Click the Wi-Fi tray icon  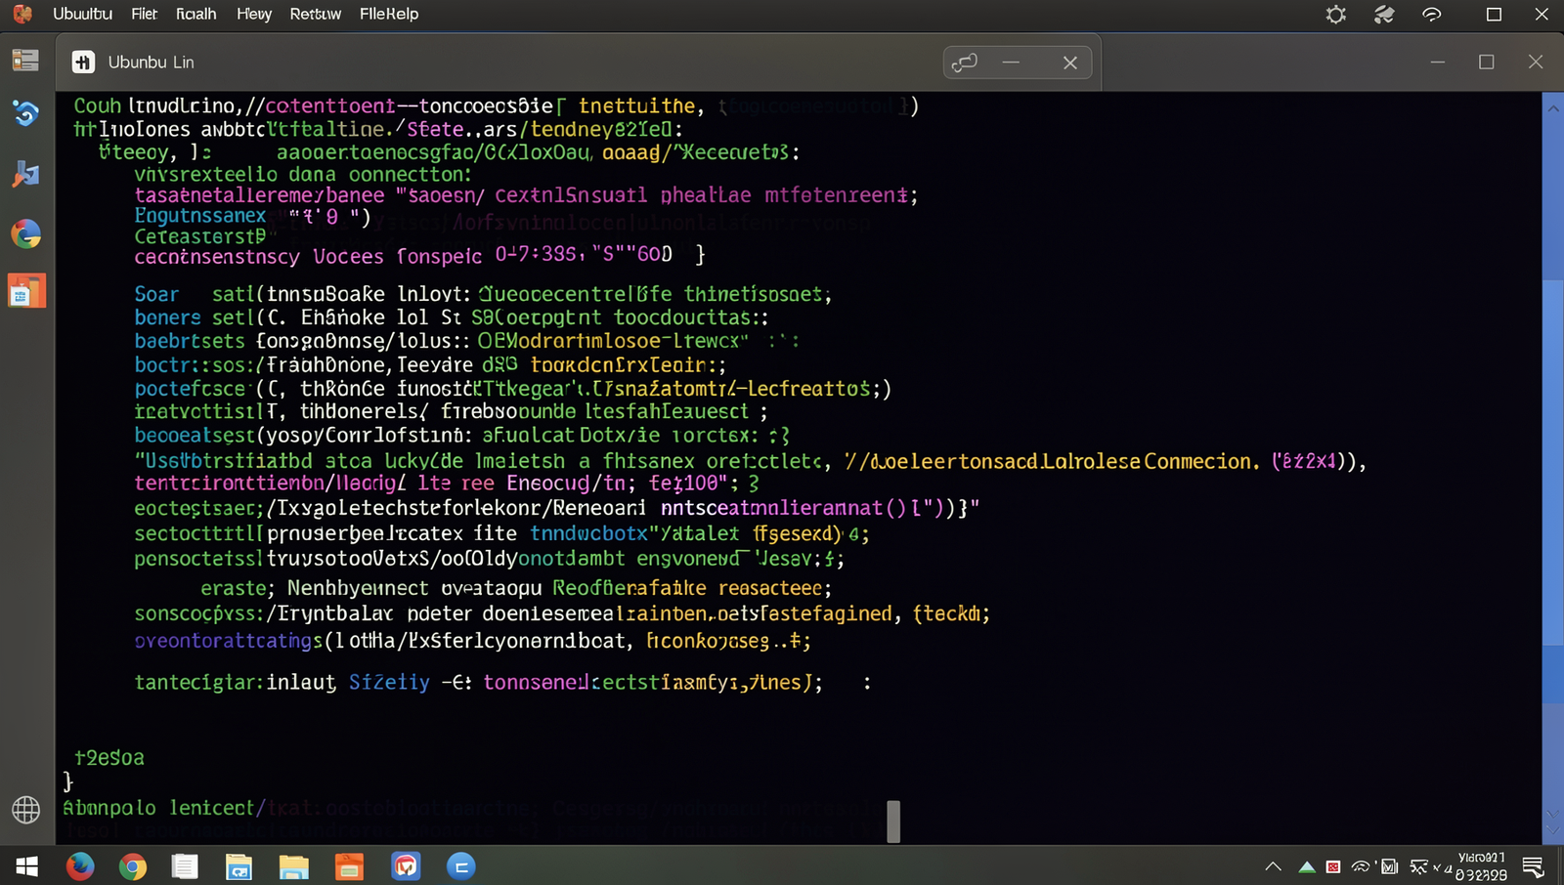click(1361, 866)
